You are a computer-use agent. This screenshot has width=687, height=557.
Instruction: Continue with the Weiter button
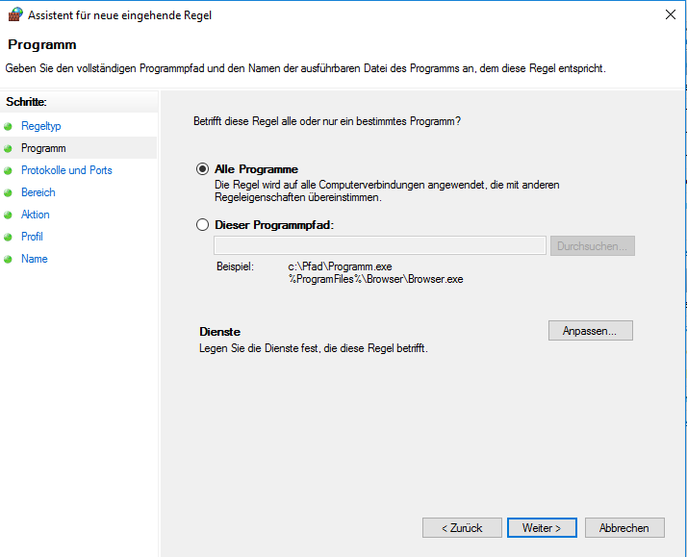(542, 528)
